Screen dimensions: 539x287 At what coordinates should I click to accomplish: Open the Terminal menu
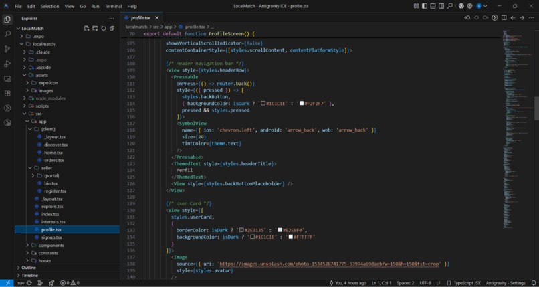pos(113,6)
